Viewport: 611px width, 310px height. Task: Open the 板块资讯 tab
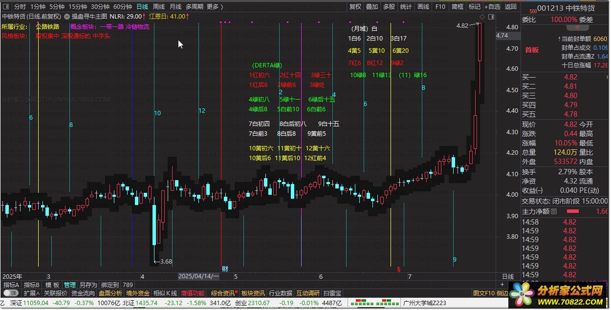(253, 293)
